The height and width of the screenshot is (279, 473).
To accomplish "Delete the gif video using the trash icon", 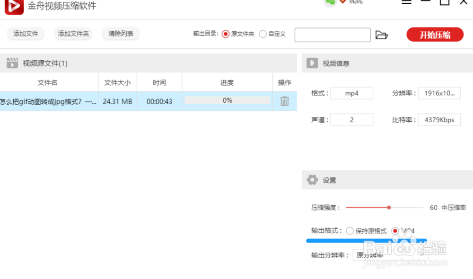I will 284,101.
